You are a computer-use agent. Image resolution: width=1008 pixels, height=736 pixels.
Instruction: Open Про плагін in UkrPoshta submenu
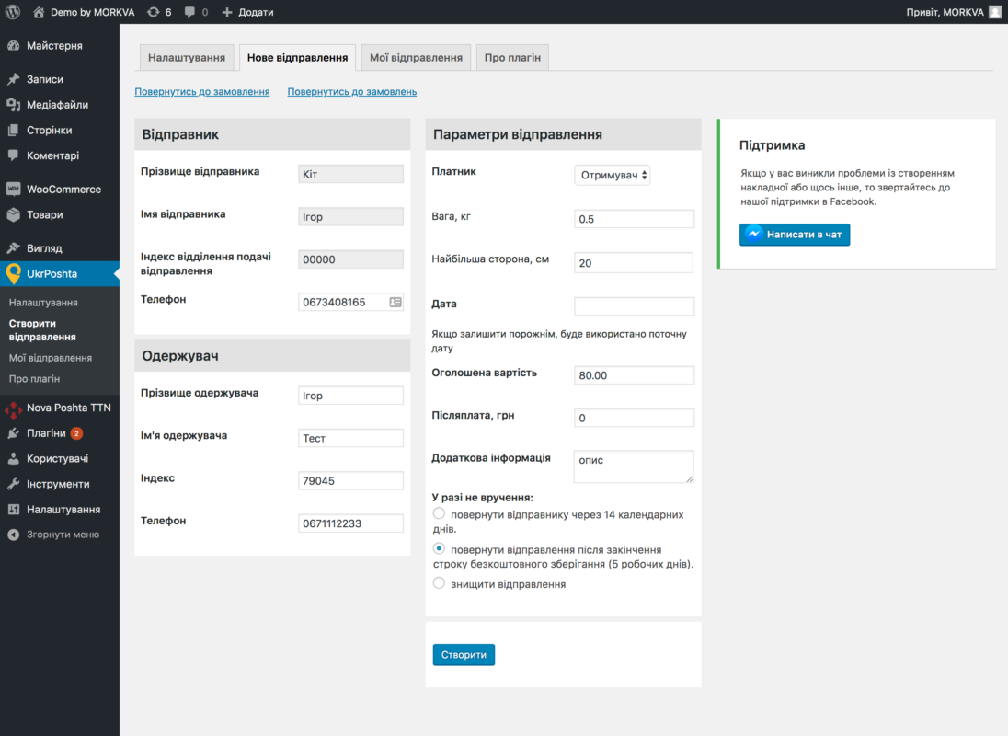[34, 379]
